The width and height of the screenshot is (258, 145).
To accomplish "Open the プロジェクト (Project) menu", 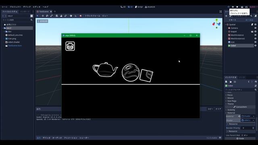I will (15, 7).
